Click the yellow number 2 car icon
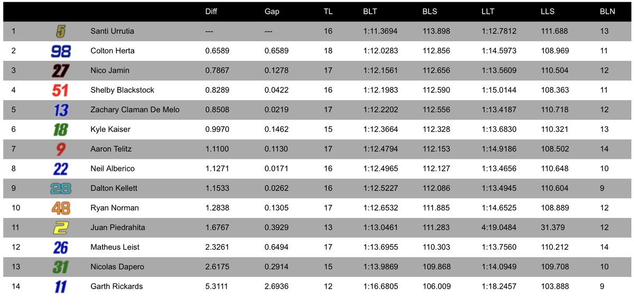Viewport: 634px width, 305px height. click(x=61, y=227)
